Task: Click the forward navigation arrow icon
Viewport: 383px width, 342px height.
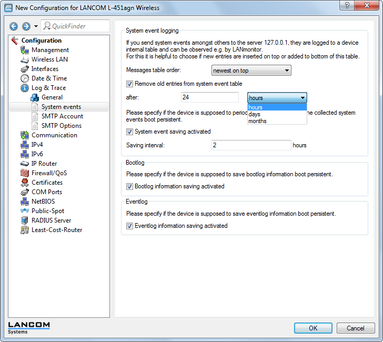Action: point(26,26)
